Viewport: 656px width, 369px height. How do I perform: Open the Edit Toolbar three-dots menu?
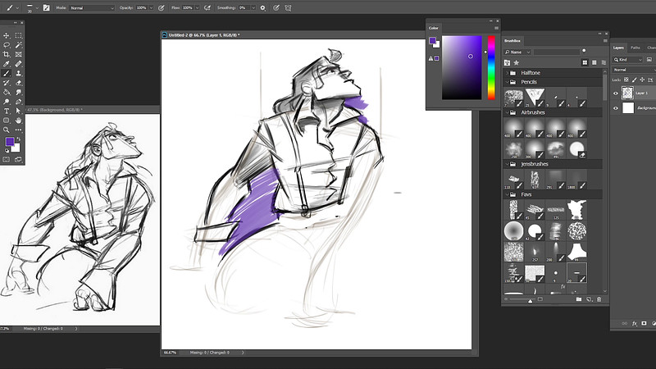pos(18,130)
